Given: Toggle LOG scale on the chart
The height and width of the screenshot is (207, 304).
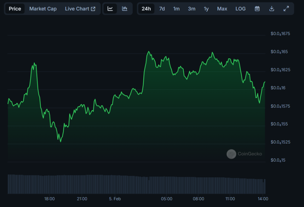Looking at the screenshot, I should coord(240,9).
